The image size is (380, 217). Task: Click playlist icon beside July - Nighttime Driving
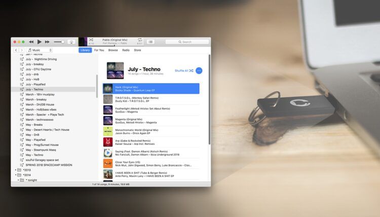coord(22,59)
